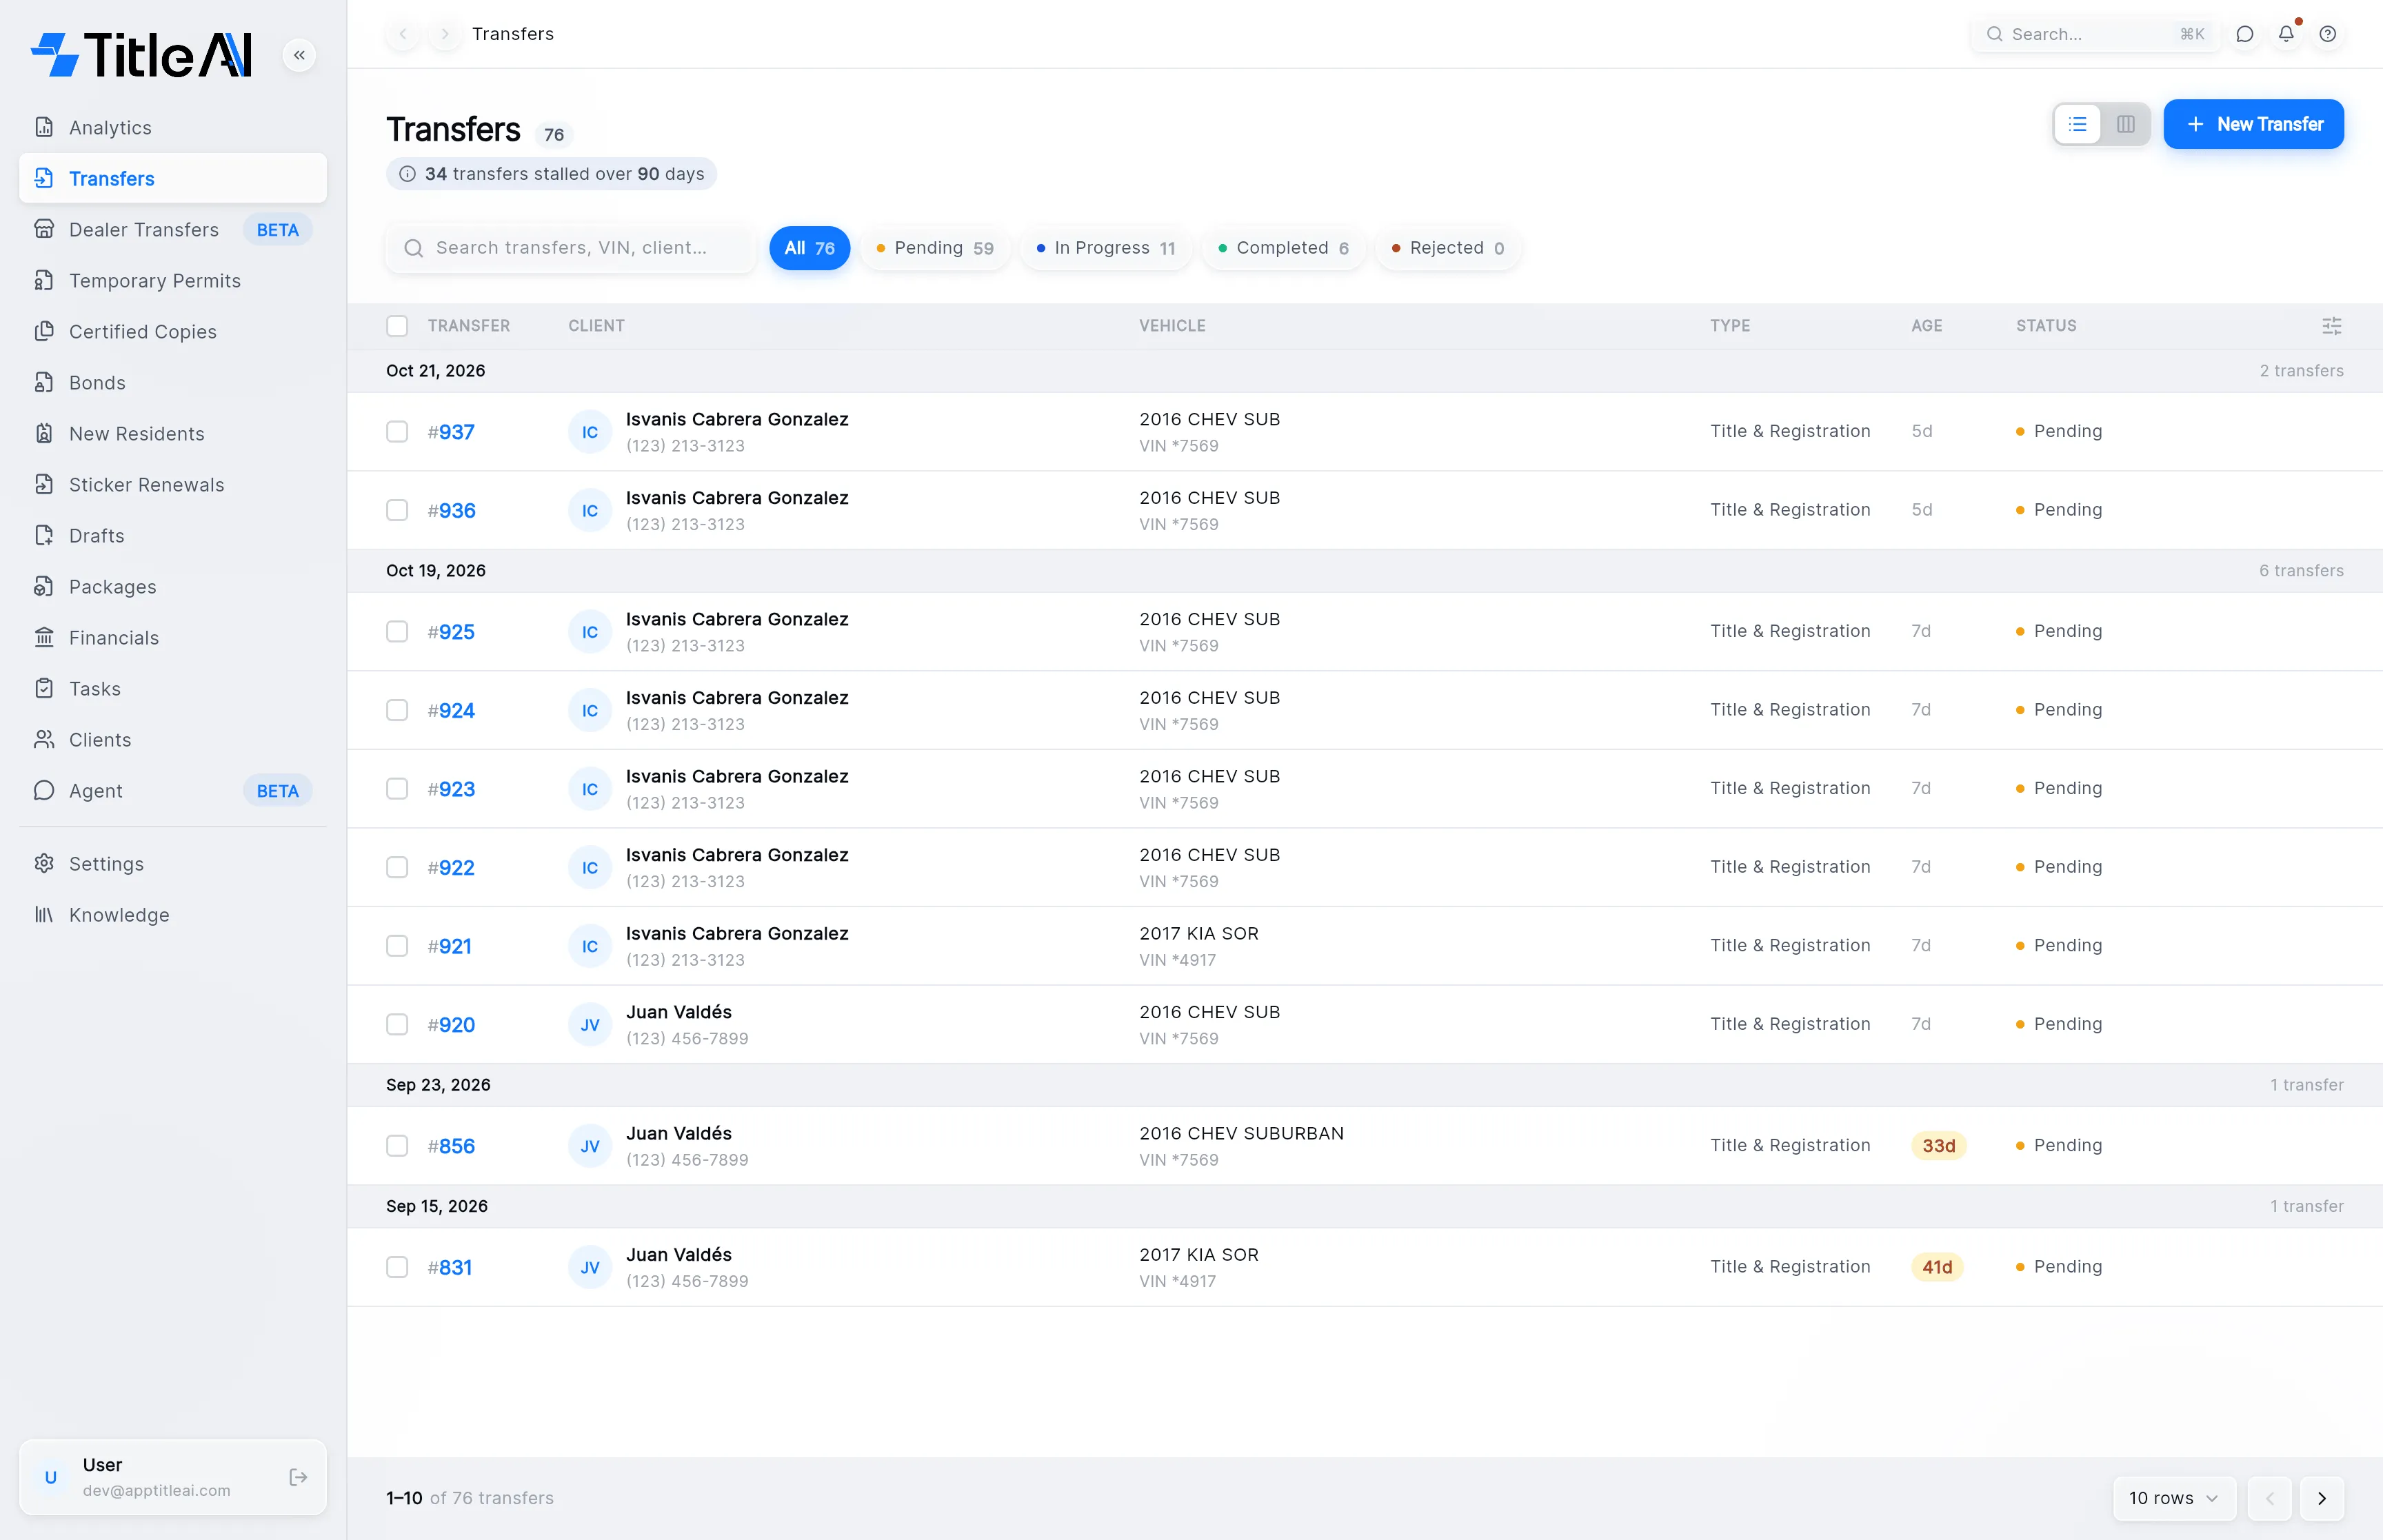Open Dealer Transfers in sidebar

(172, 230)
